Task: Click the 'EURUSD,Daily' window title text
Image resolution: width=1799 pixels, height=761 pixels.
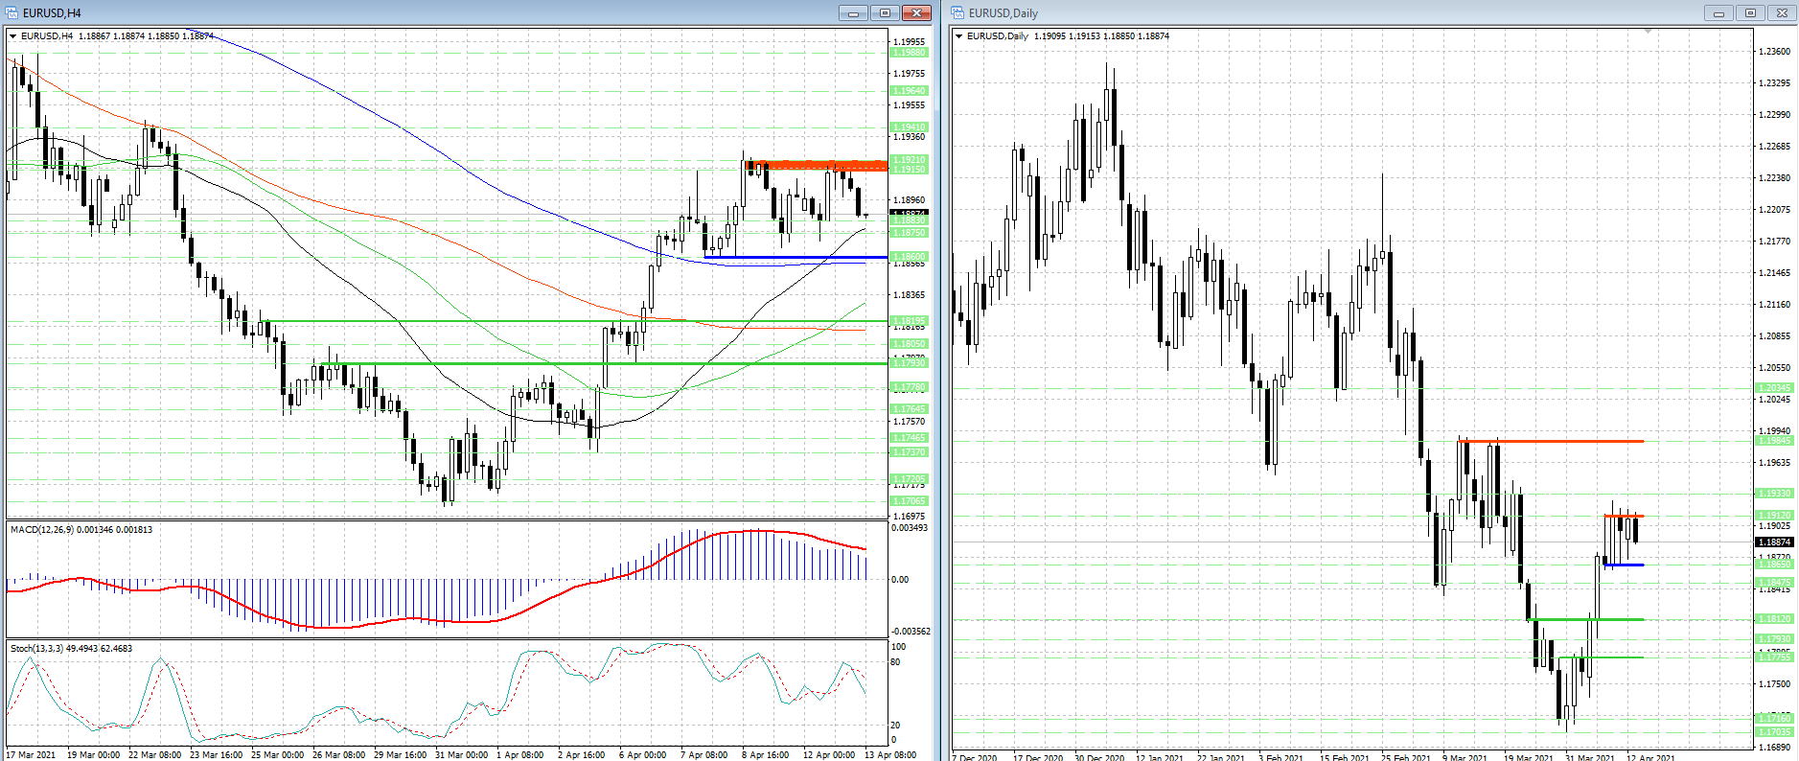Action: pyautogui.click(x=1003, y=13)
